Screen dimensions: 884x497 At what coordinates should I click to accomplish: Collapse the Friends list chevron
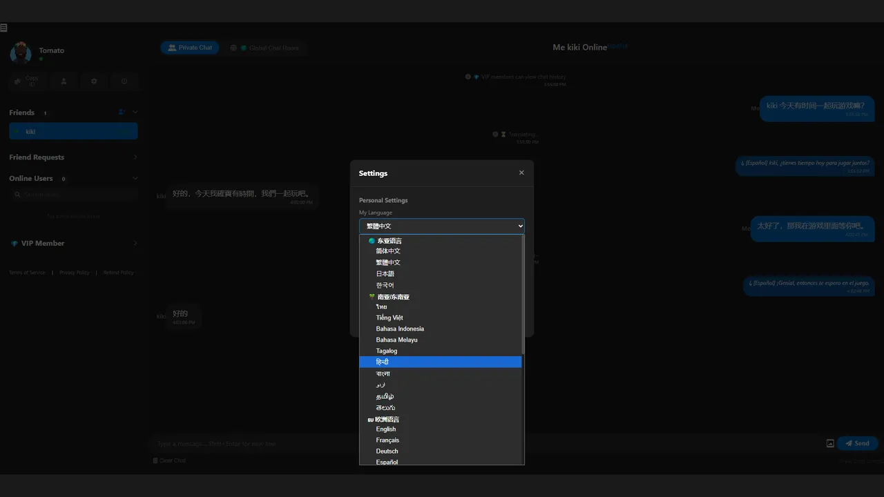135,112
